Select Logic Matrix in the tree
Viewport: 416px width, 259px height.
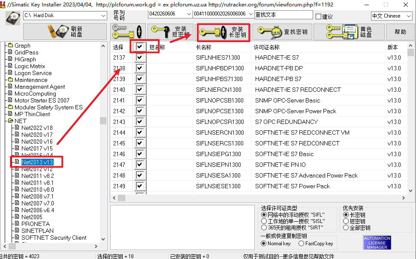[30, 66]
